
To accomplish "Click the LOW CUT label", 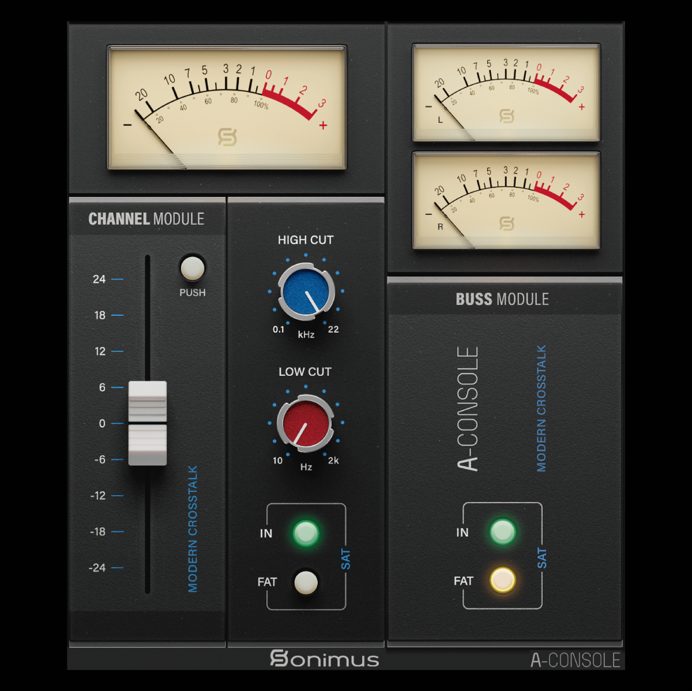I will pyautogui.click(x=305, y=372).
